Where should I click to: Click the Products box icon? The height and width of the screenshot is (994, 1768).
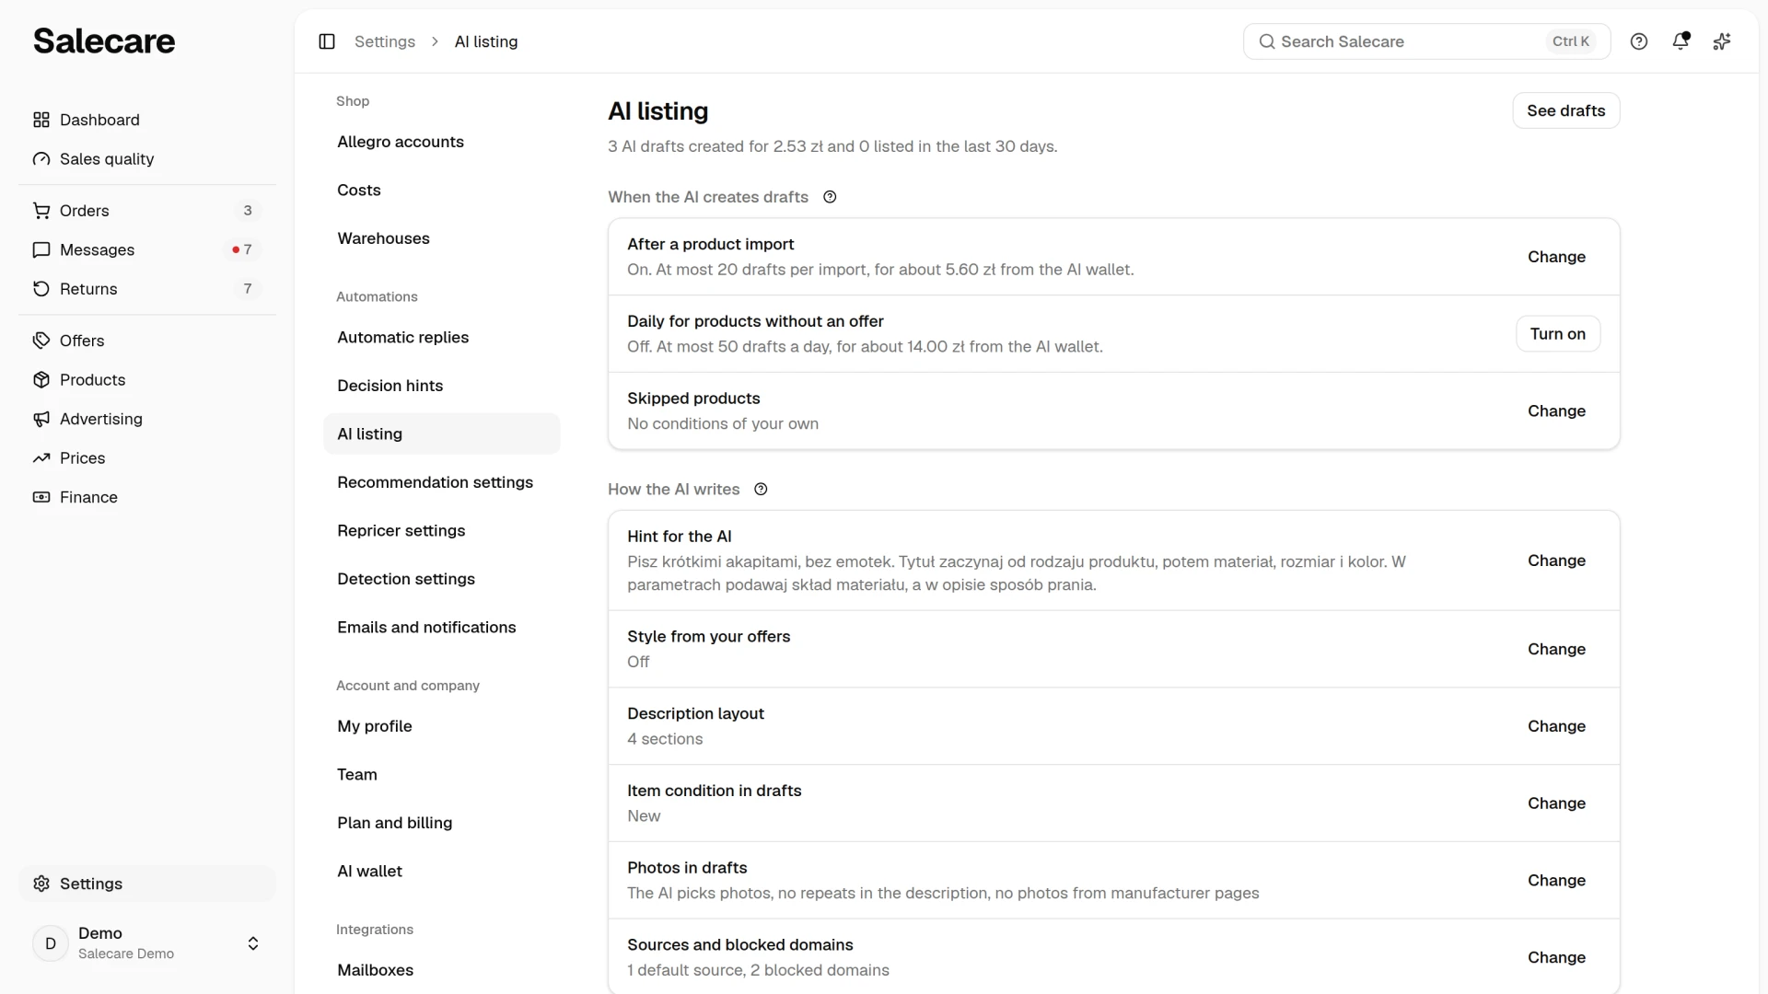[41, 380]
